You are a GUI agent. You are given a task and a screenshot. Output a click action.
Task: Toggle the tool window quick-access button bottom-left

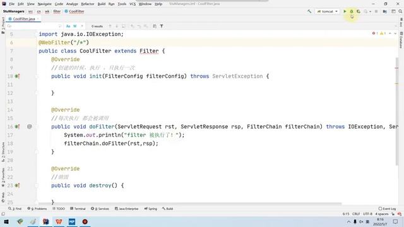3,214
